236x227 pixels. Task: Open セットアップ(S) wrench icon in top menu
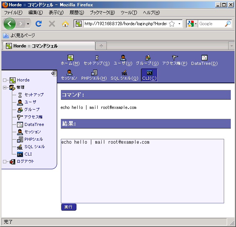pyautogui.click(x=96, y=57)
